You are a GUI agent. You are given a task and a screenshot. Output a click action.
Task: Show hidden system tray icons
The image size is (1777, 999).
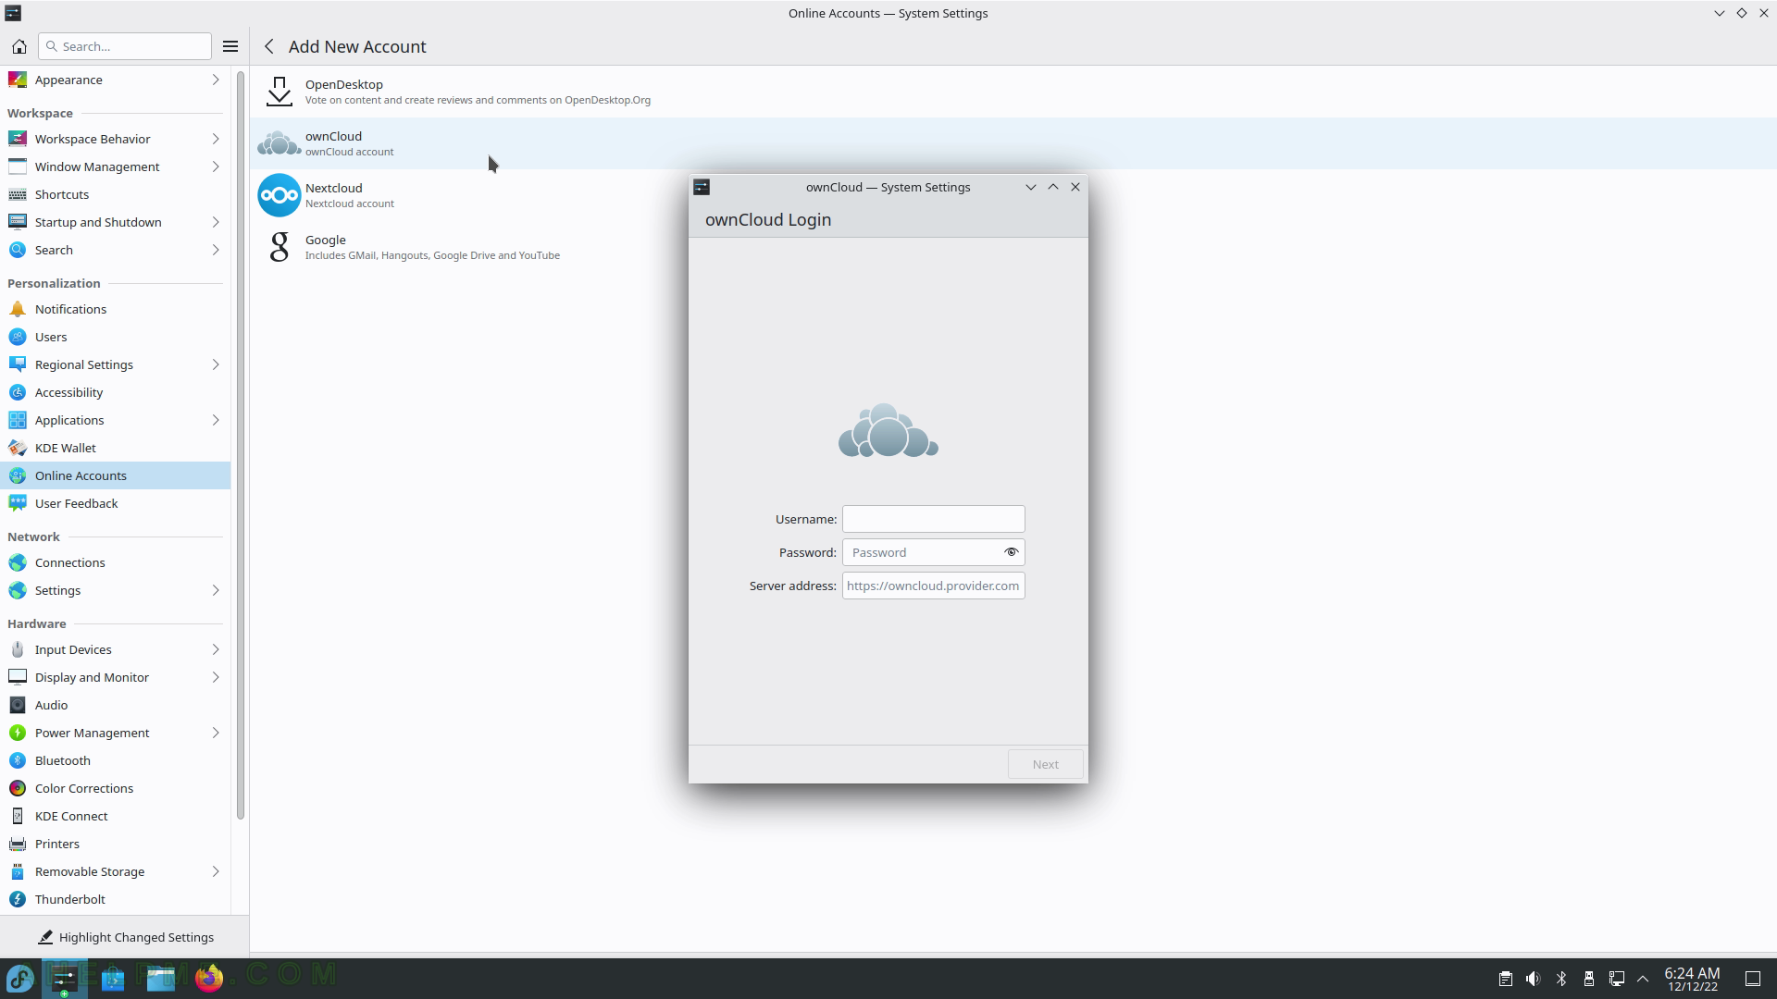tap(1643, 979)
